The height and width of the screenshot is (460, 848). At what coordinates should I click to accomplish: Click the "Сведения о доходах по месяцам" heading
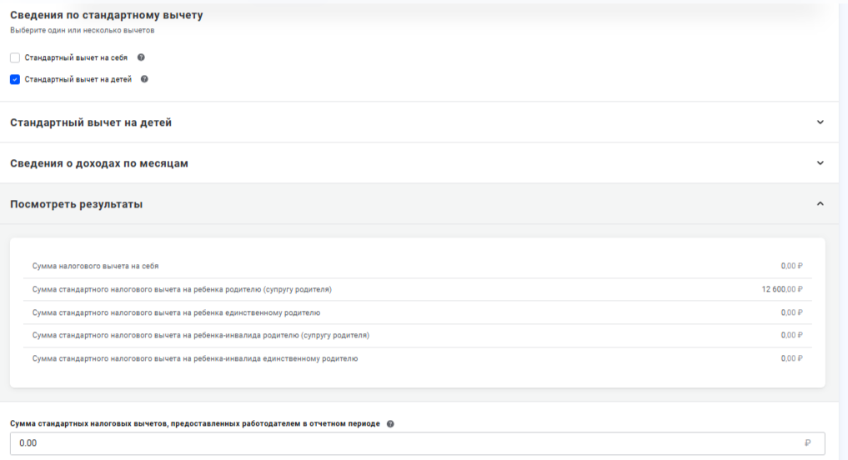pos(99,163)
